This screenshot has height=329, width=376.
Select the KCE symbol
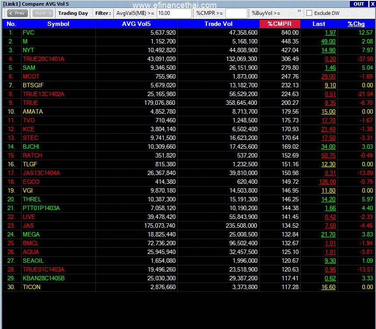pyautogui.click(x=28, y=129)
